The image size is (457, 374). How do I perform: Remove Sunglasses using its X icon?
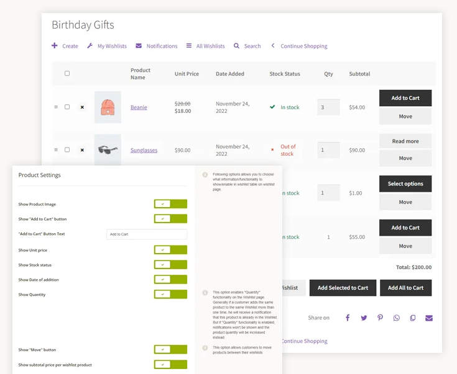point(82,150)
